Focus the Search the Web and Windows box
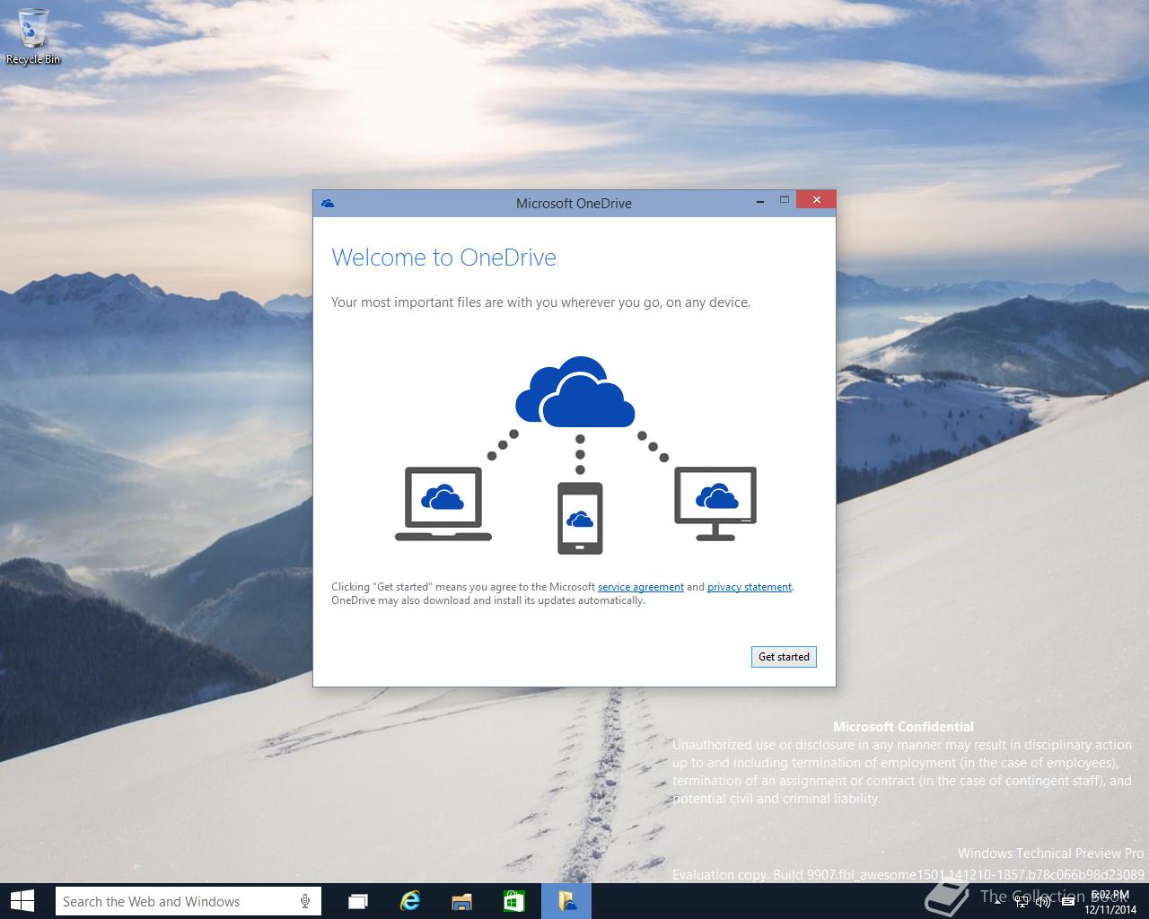The image size is (1149, 919). (x=188, y=901)
